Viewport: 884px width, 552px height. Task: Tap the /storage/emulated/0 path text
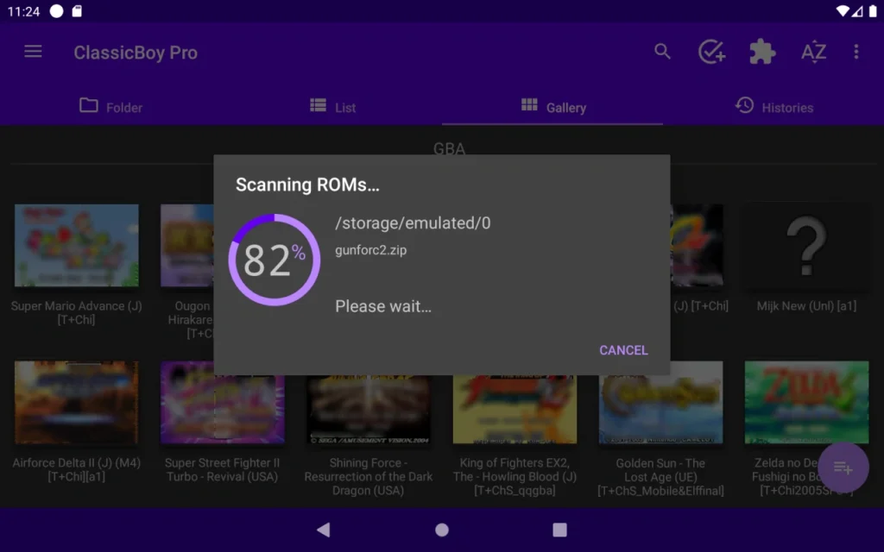413,223
